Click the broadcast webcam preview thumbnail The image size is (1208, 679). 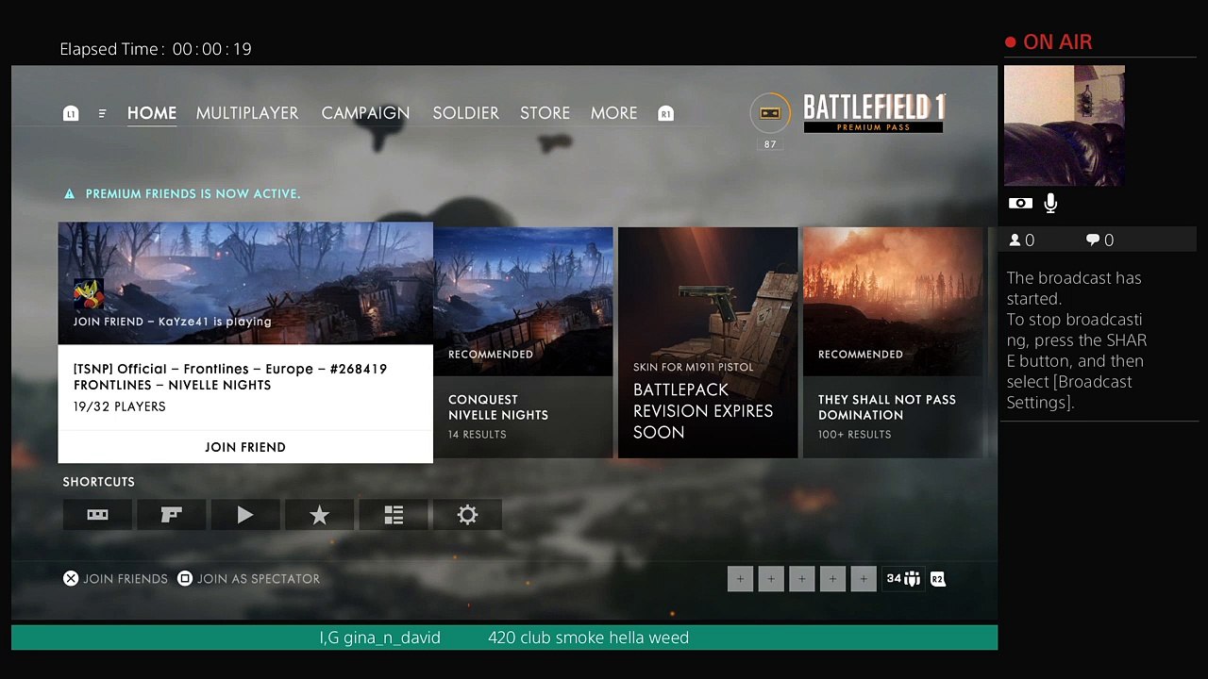point(1065,125)
